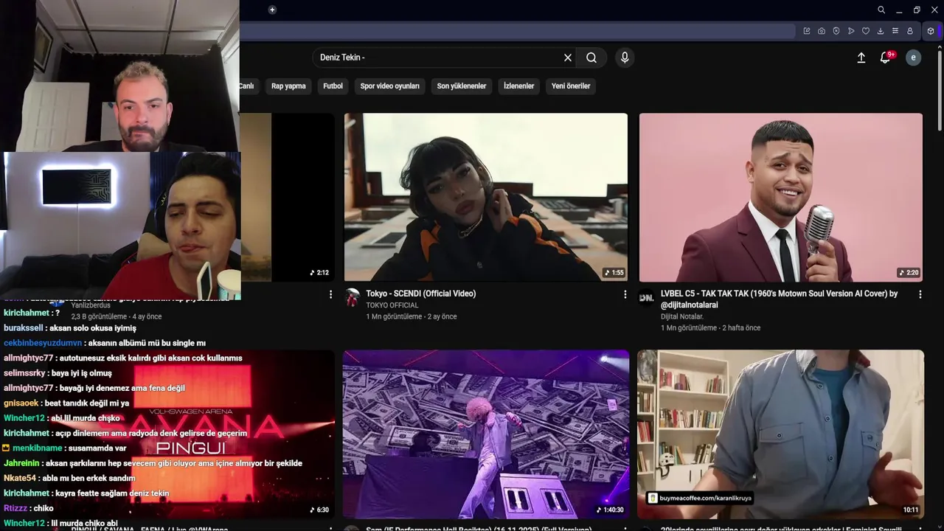The image size is (944, 531).
Task: Open the LVBEL C5 - TAK TAK TAK title
Action: (779, 299)
